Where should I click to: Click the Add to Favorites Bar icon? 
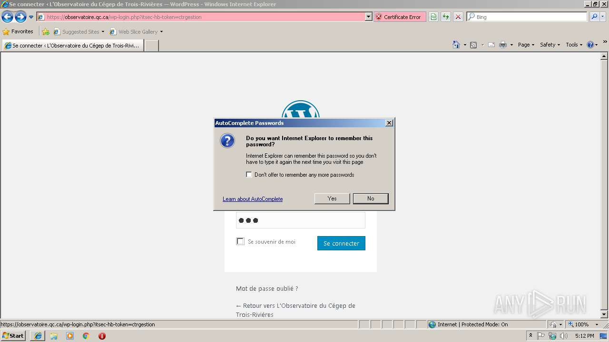(46, 32)
